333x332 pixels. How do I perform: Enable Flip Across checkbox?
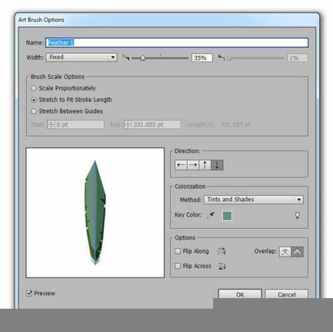point(178,266)
